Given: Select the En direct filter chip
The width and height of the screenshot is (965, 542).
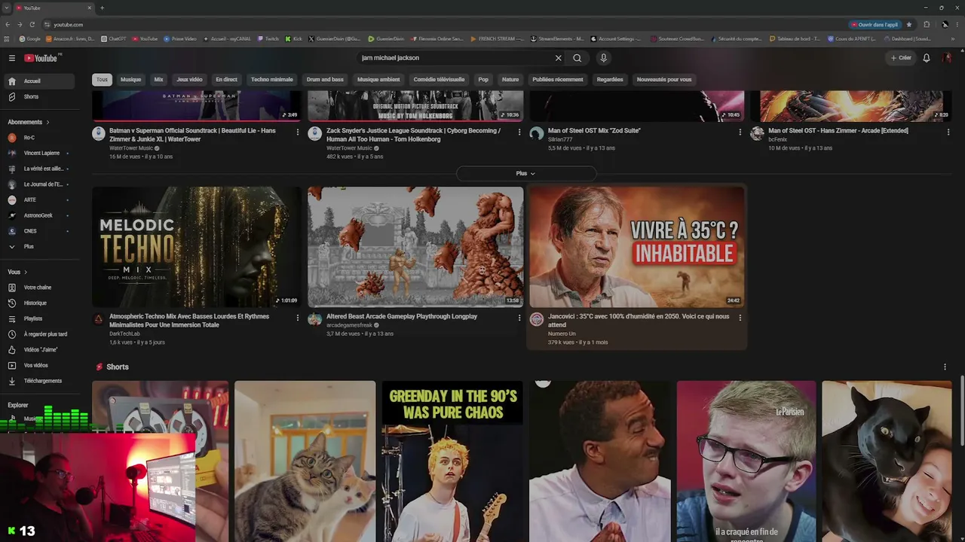Looking at the screenshot, I should [x=226, y=80].
